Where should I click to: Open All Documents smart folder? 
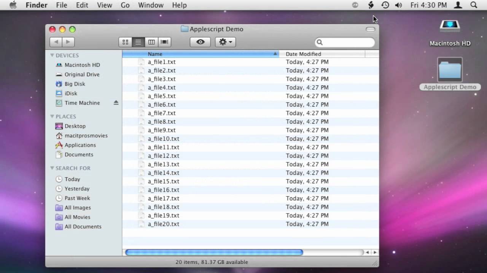83,226
